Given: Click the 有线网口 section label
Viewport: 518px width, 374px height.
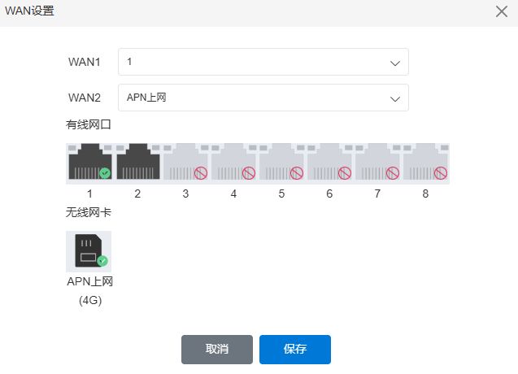Looking at the screenshot, I should (88, 124).
